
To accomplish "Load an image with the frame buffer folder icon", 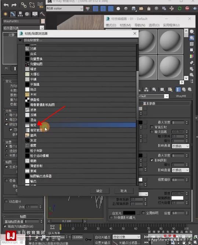I will 141,8.
